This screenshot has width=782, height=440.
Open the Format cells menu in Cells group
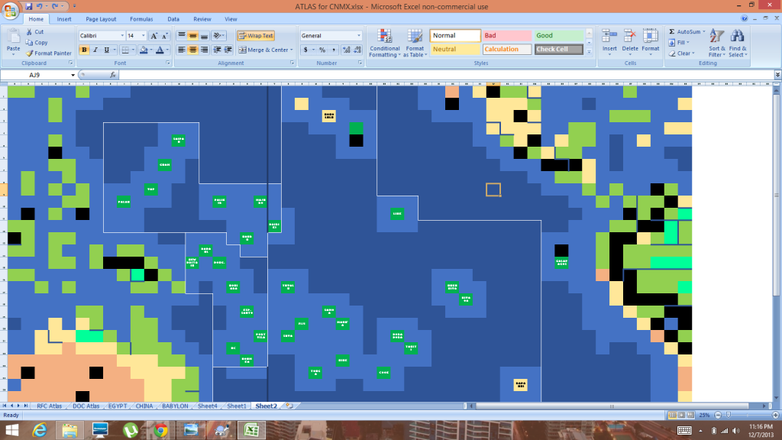pos(651,41)
